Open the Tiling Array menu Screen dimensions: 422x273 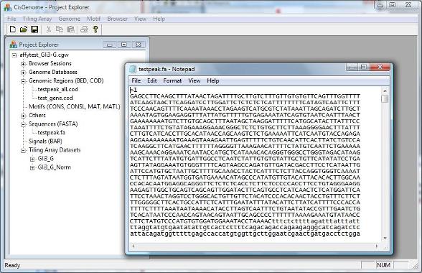37,19
